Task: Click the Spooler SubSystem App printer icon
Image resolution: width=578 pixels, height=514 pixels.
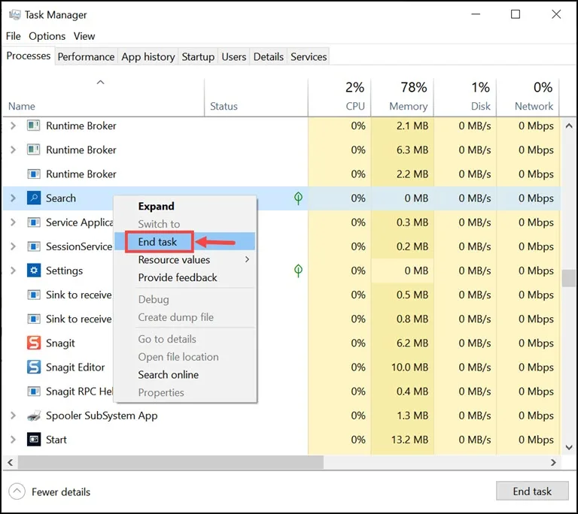Action: [x=34, y=416]
